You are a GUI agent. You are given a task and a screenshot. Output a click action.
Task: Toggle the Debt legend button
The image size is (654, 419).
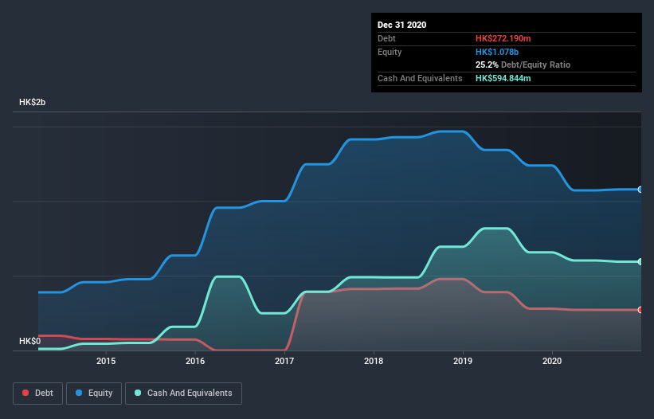coord(37,394)
